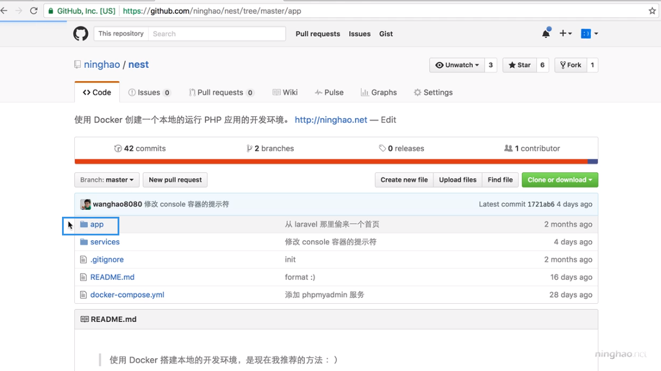Viewport: 661px width, 371px height.
Task: Go back with browser back arrow
Action: pyautogui.click(x=4, y=11)
